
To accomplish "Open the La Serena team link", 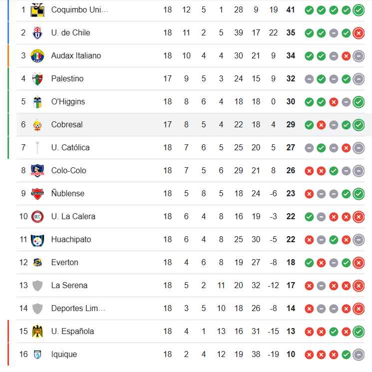I will (69, 286).
